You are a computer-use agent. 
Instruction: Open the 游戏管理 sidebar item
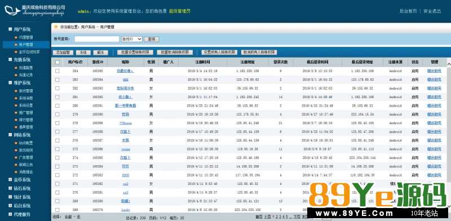click(25, 91)
